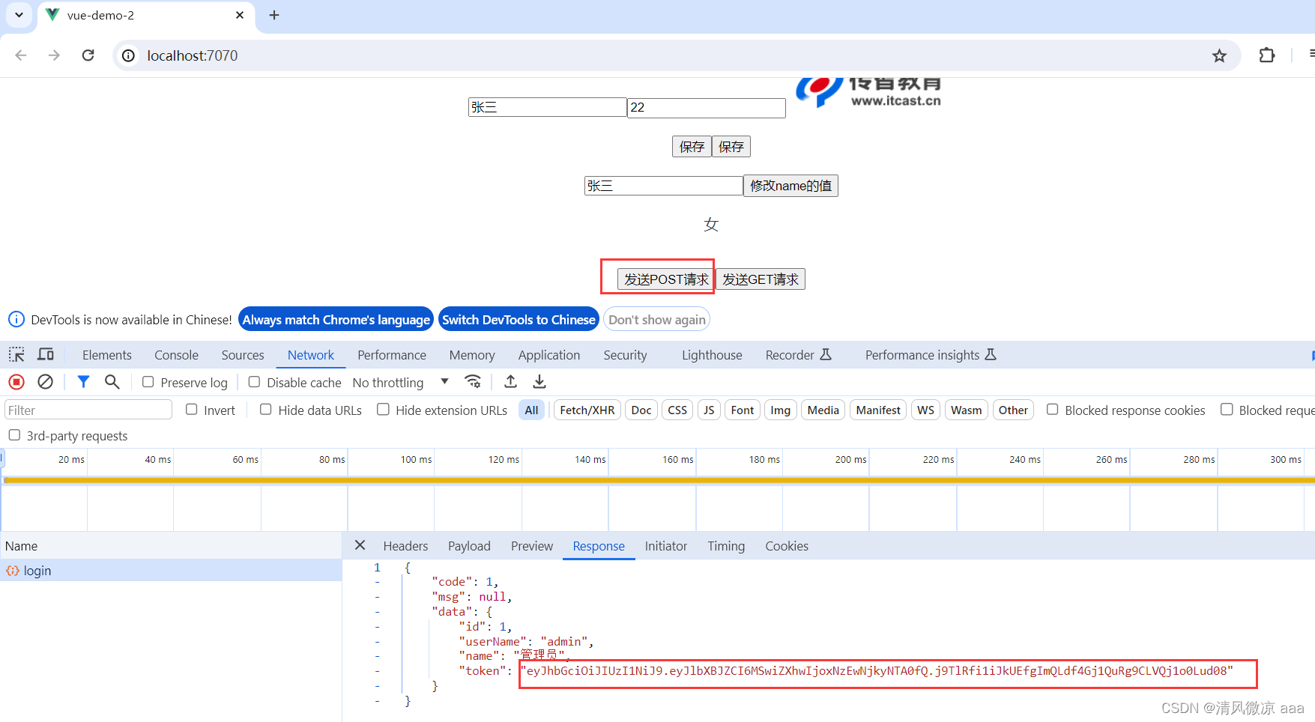Check the Invert filter option
Image resolution: width=1315 pixels, height=722 pixels.
[x=192, y=410]
